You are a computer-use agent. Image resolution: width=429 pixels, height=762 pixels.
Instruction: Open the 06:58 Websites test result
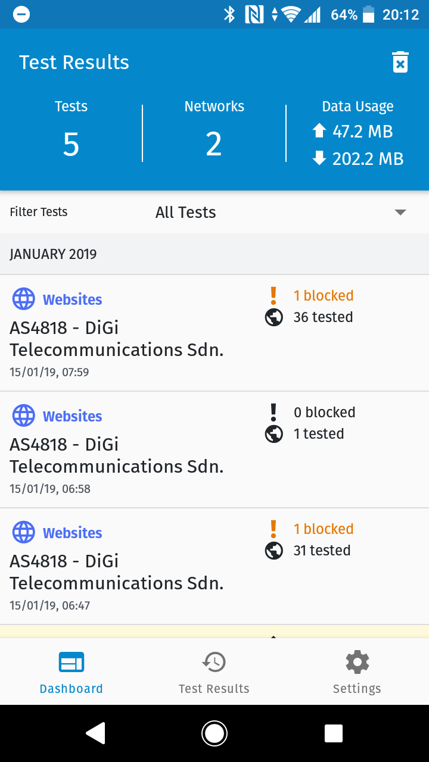[214, 450]
